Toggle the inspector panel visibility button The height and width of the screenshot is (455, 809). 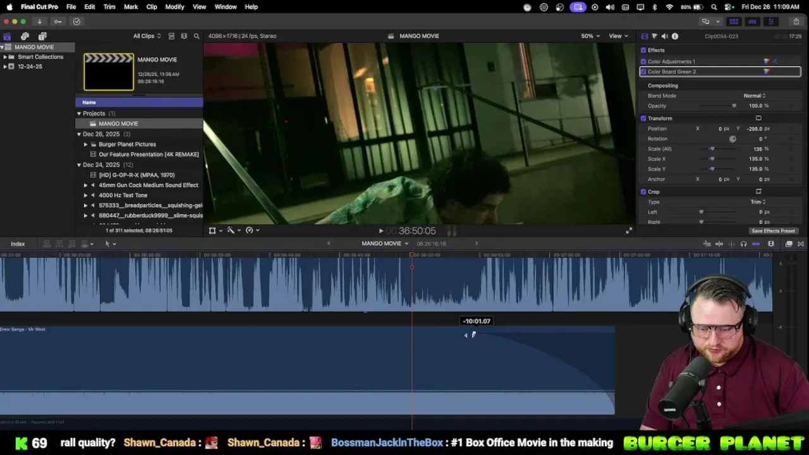(770, 21)
